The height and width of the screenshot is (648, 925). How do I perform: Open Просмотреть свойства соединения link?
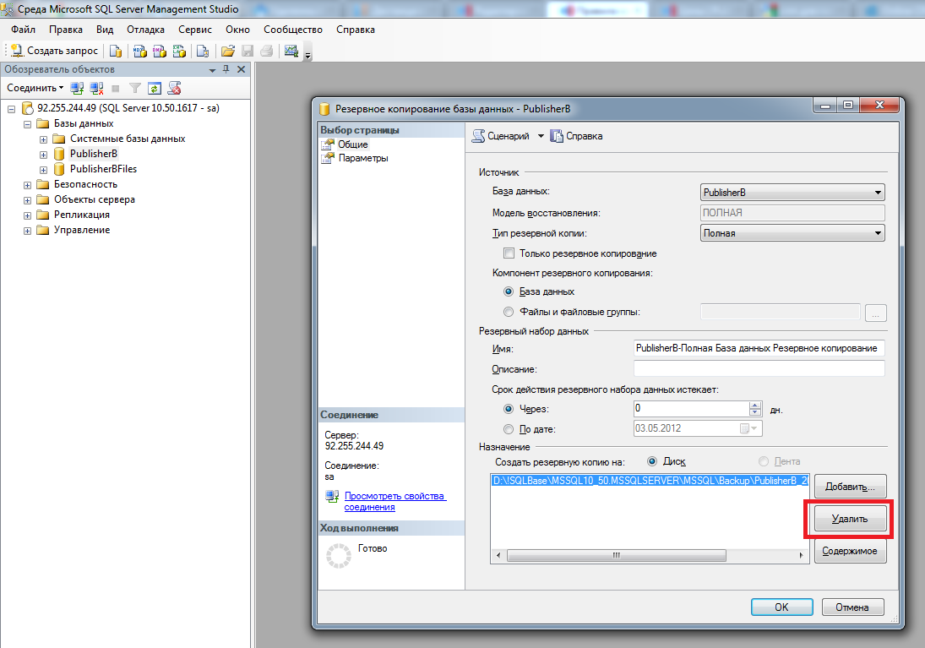(395, 502)
